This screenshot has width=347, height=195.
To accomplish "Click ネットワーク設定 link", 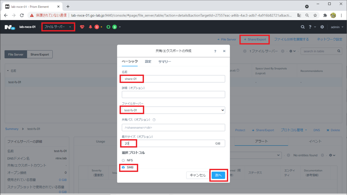I will click(329, 39).
